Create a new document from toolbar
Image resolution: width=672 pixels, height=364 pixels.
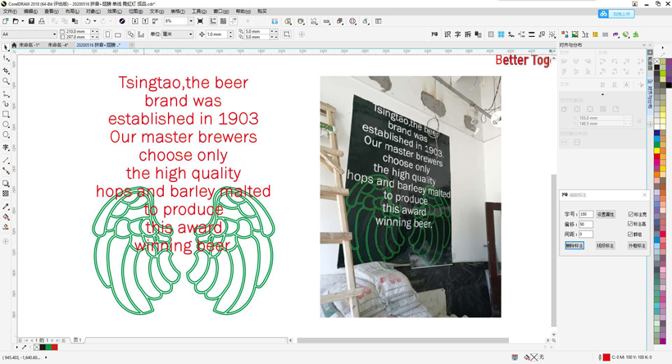pyautogui.click(x=5, y=21)
